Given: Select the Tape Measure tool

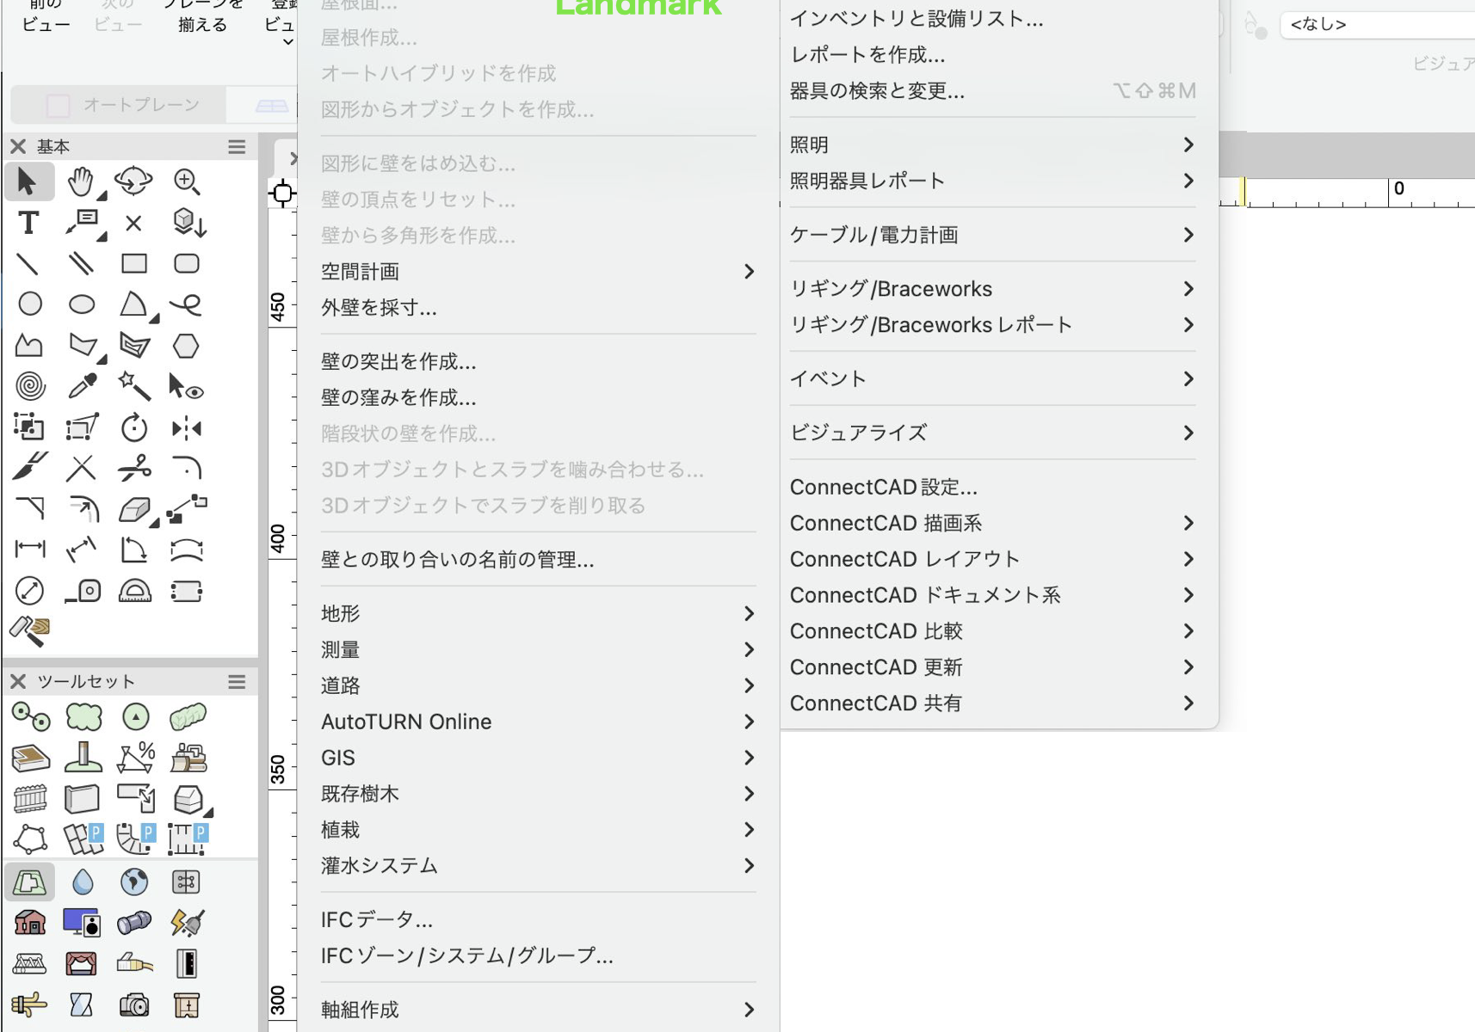Looking at the screenshot, I should point(83,591).
